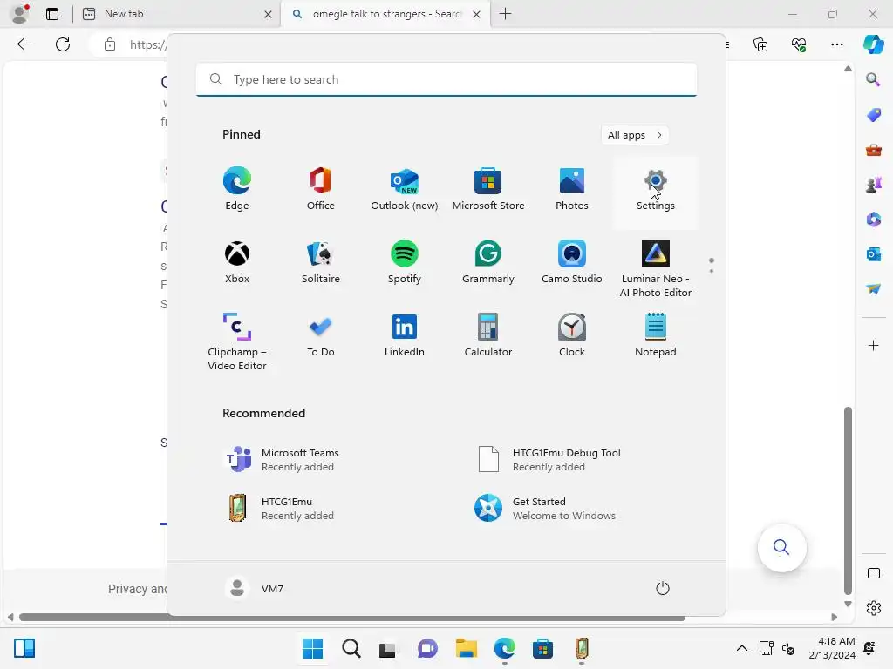
Task: Open the Clock app
Action: [572, 335]
